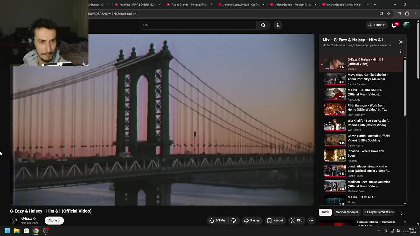Switch to the Ariana Grande - Problem tab

click(x=293, y=5)
